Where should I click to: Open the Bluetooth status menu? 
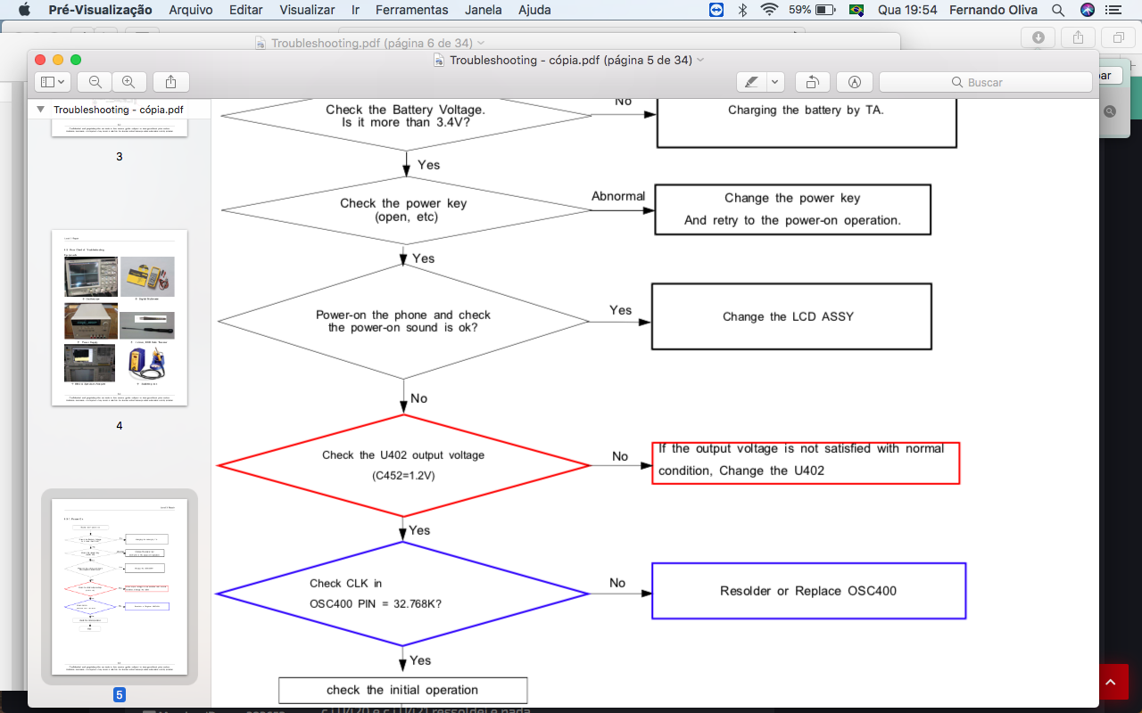(x=742, y=10)
